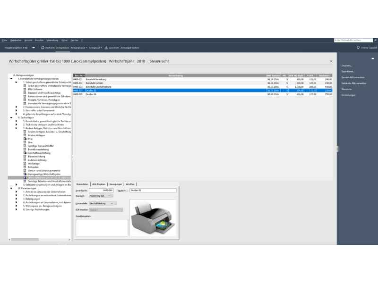
Task: Open the Verwaltung menu
Action: click(53, 41)
